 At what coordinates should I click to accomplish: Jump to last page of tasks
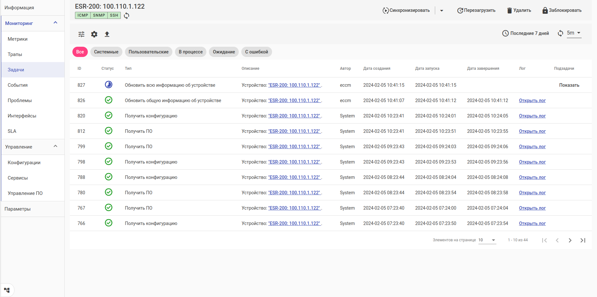(x=583, y=240)
